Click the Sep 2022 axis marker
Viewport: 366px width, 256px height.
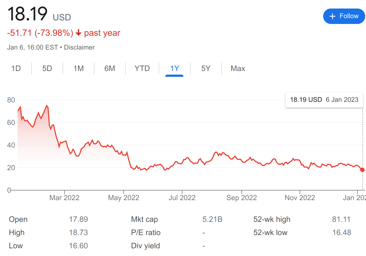tap(242, 198)
